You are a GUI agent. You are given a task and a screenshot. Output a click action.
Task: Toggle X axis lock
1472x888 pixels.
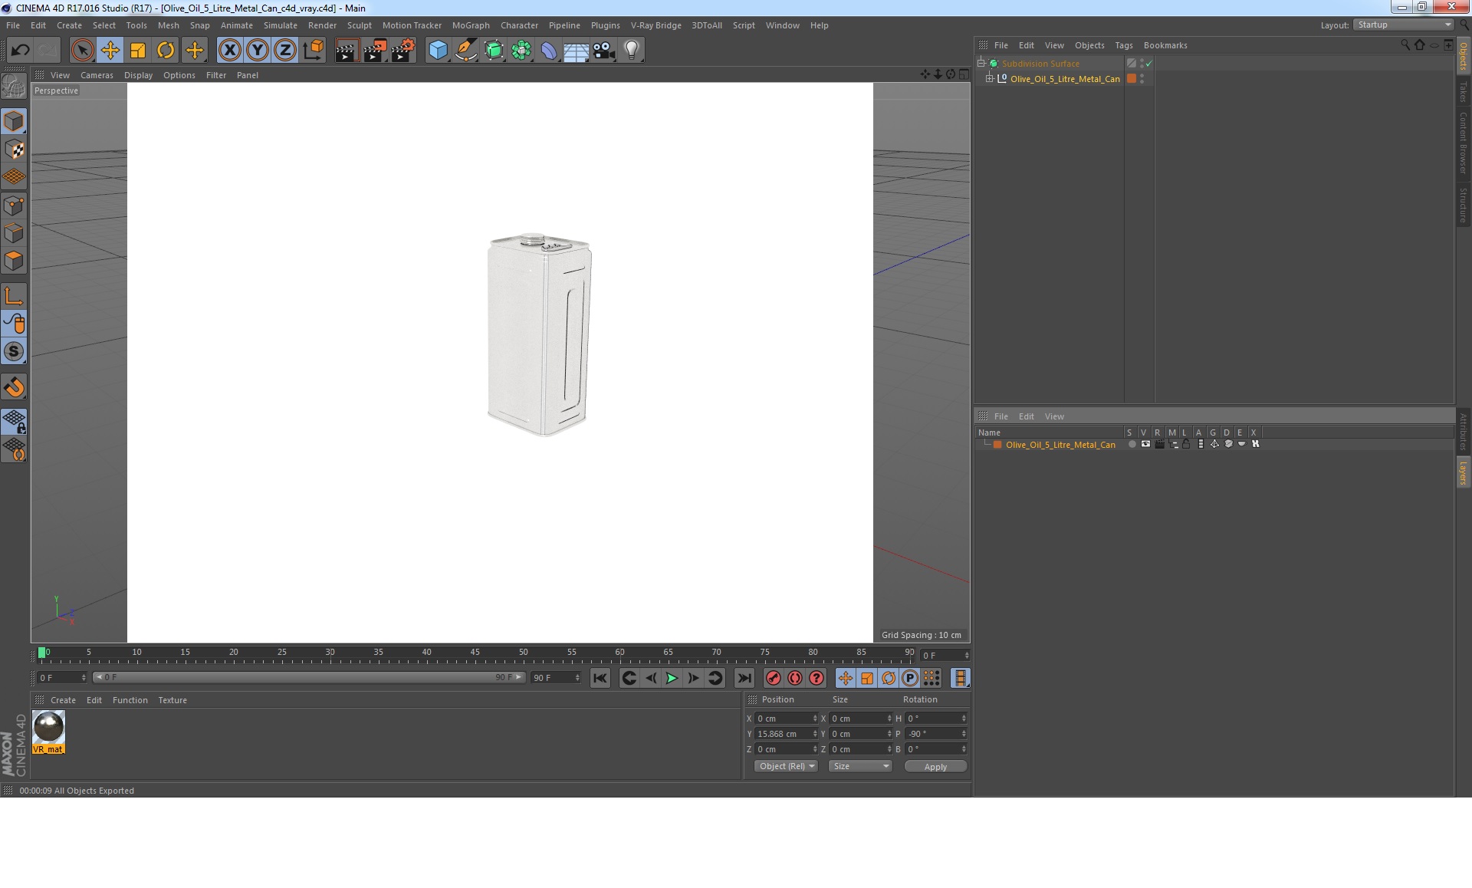click(229, 51)
